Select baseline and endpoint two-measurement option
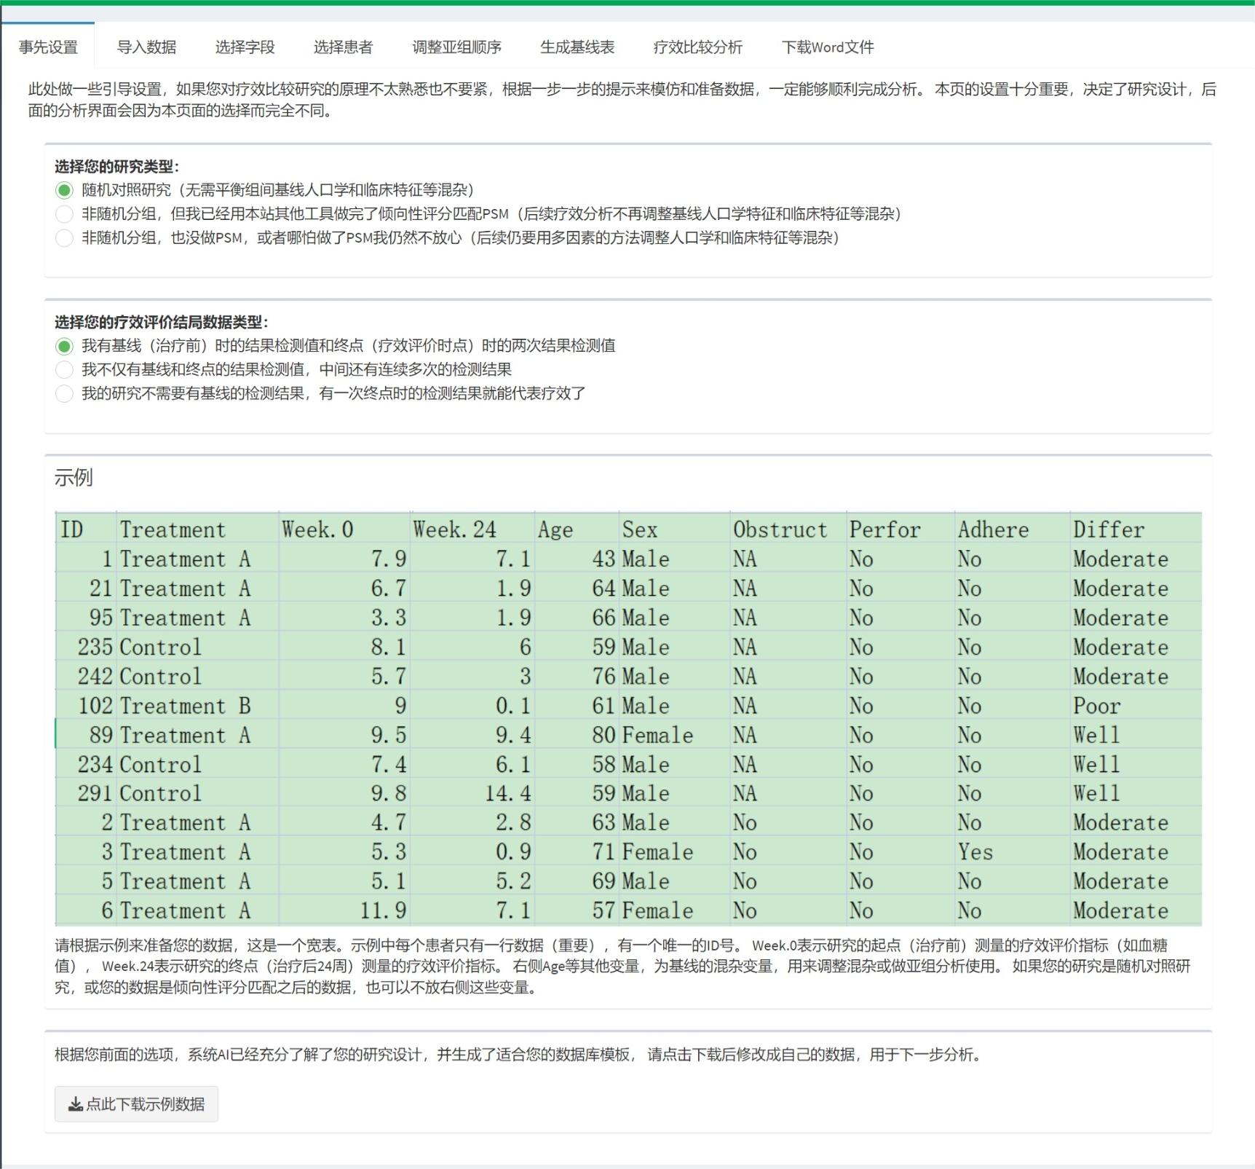The height and width of the screenshot is (1169, 1255). pyautogui.click(x=64, y=346)
